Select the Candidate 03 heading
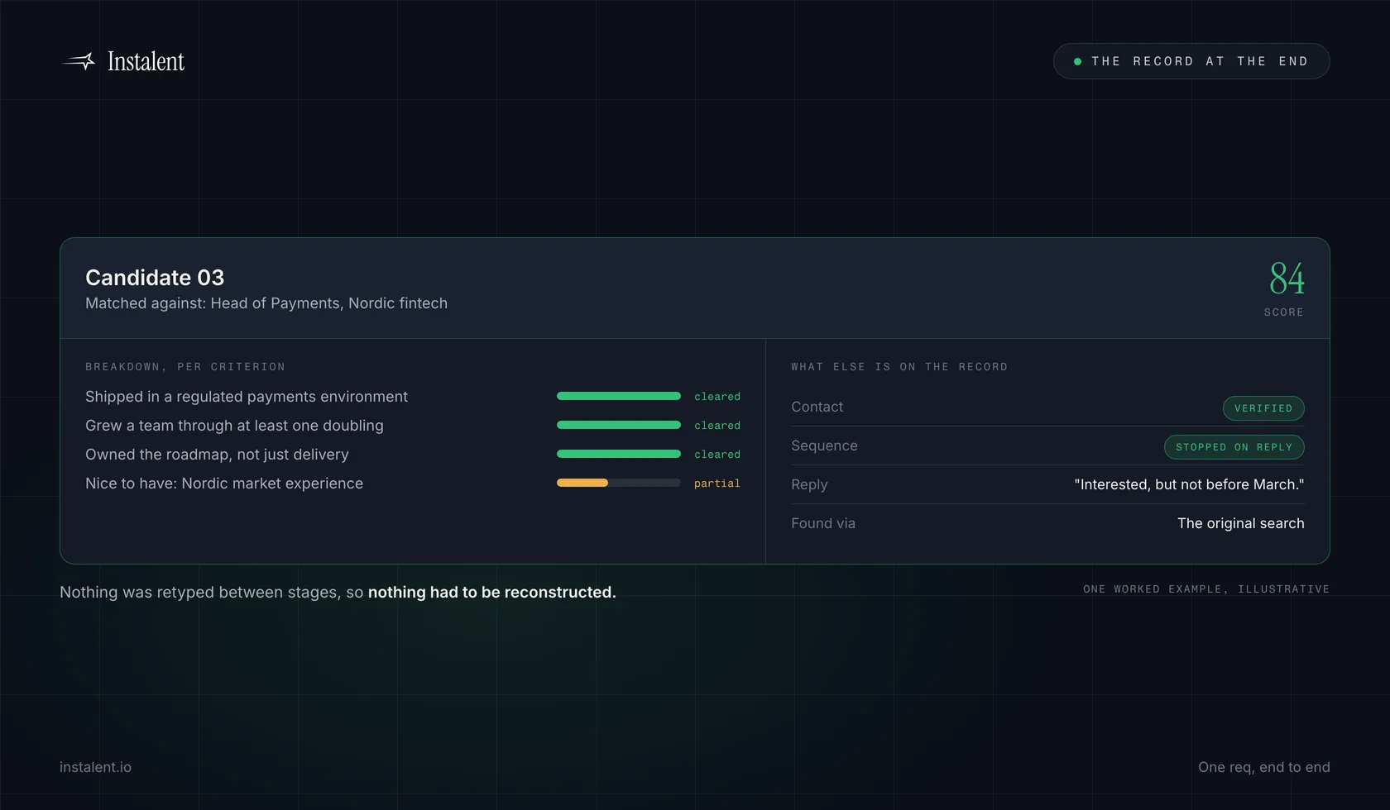1390x810 pixels. tap(155, 278)
